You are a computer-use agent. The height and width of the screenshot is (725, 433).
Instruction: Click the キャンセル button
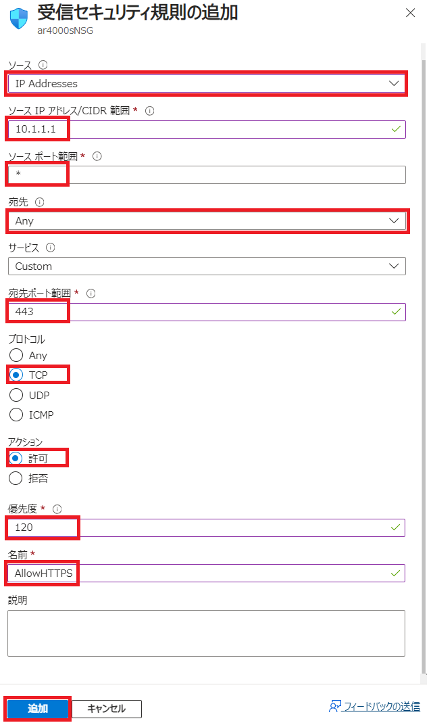pyautogui.click(x=107, y=709)
